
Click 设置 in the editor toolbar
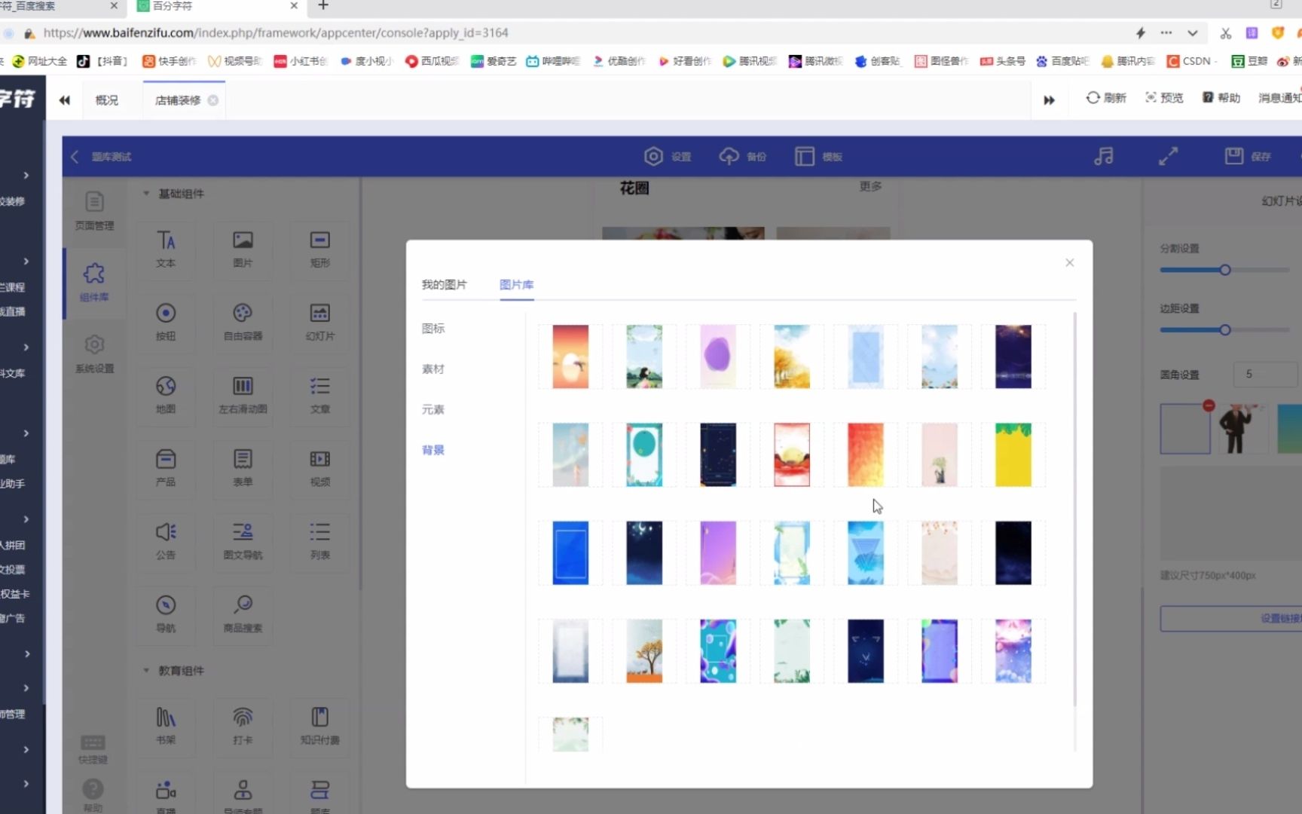(x=668, y=156)
